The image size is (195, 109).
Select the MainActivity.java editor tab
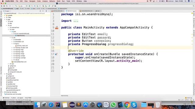[x=72, y=11]
